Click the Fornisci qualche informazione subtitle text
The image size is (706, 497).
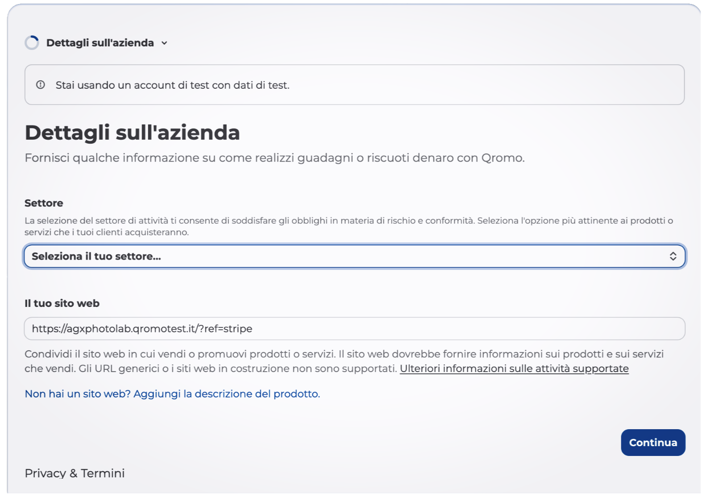pyautogui.click(x=275, y=158)
